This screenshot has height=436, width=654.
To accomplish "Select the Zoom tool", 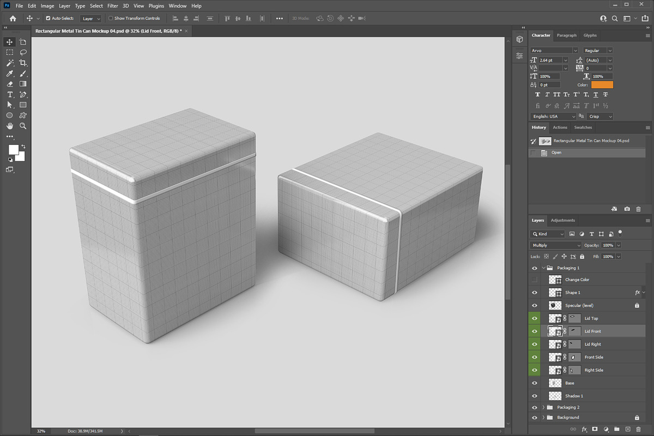I will [x=23, y=125].
